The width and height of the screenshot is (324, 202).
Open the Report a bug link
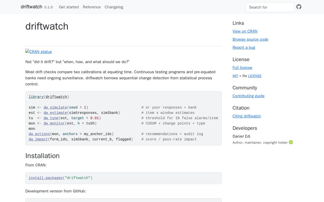point(244,47)
